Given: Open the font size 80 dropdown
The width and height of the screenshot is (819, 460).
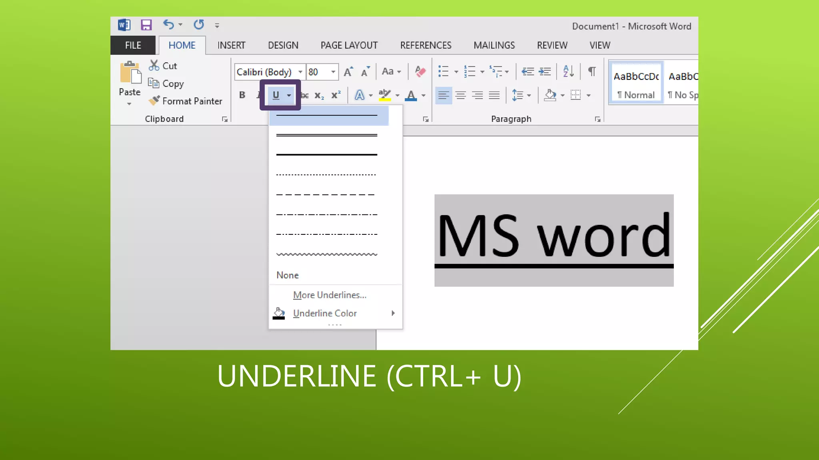Looking at the screenshot, I should pos(333,72).
